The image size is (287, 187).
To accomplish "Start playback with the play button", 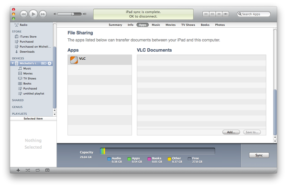I will pos(33,14).
